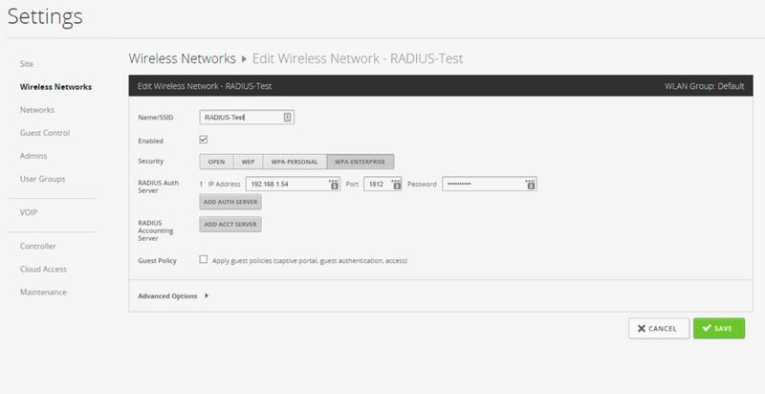Screen dimensions: 765x394
Task: Open VOIP settings in sidebar
Action: point(29,212)
